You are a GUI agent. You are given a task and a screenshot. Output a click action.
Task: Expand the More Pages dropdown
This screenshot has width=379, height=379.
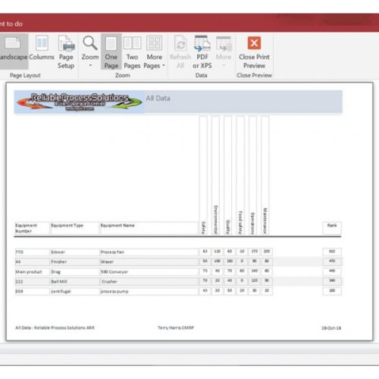154,52
